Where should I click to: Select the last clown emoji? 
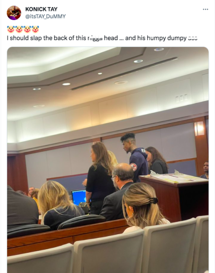(x=35, y=30)
